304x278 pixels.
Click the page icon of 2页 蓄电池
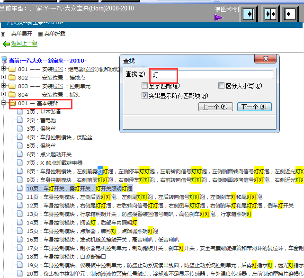pyautogui.click(x=19, y=120)
